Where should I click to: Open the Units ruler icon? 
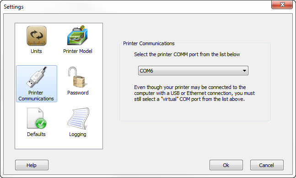pos(37,36)
